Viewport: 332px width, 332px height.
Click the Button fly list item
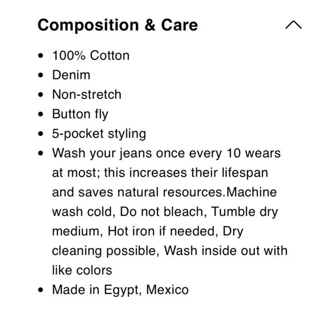click(x=80, y=114)
